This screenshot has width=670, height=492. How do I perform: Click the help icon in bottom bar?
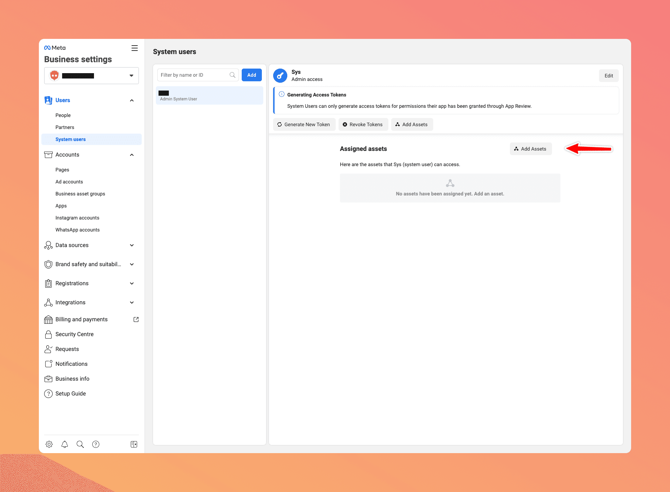point(96,444)
